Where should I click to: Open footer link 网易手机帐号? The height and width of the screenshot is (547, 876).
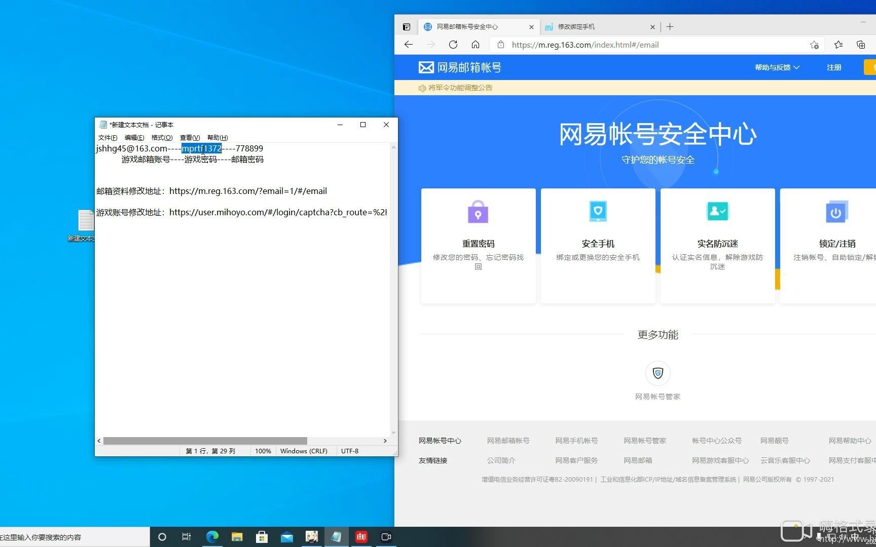(576, 441)
